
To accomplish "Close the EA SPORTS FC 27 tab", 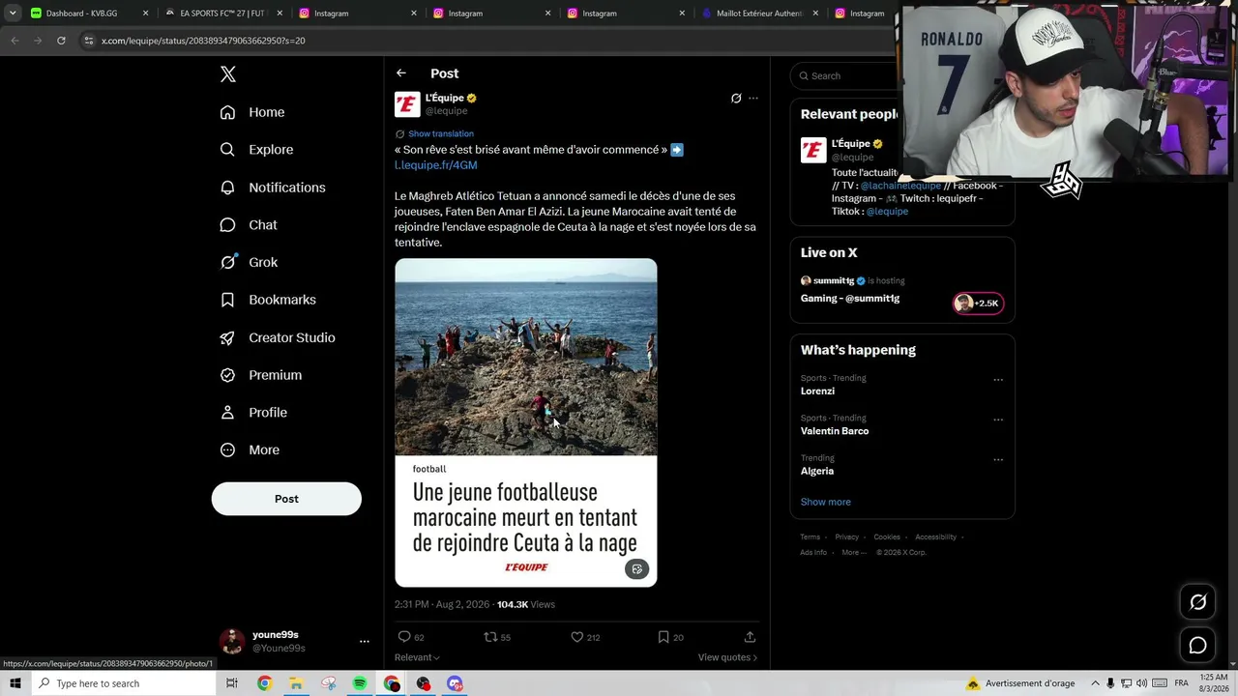I will click(x=280, y=14).
